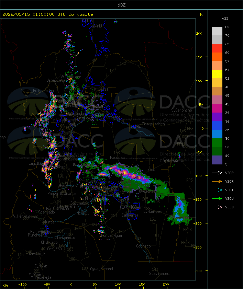Click the Carmensa place label

[130, 215]
